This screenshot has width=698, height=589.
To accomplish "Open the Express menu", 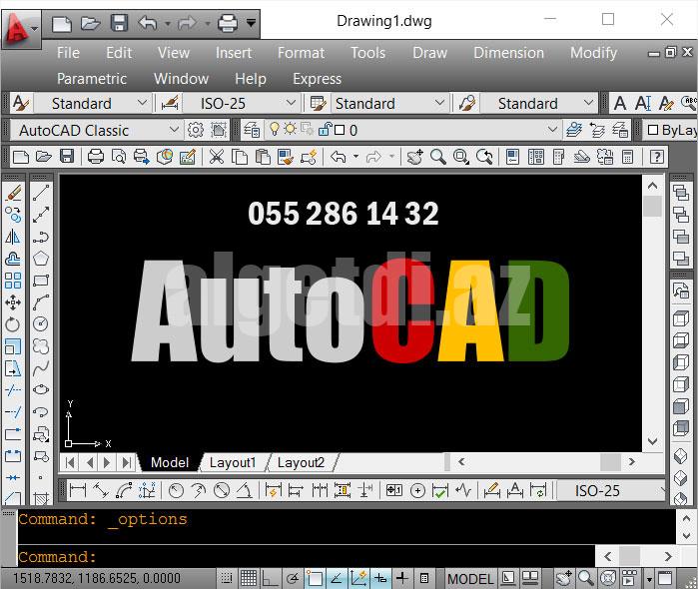I will click(x=317, y=79).
